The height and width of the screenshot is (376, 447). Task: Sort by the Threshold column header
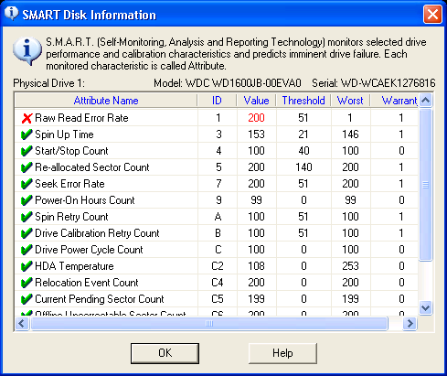(303, 101)
